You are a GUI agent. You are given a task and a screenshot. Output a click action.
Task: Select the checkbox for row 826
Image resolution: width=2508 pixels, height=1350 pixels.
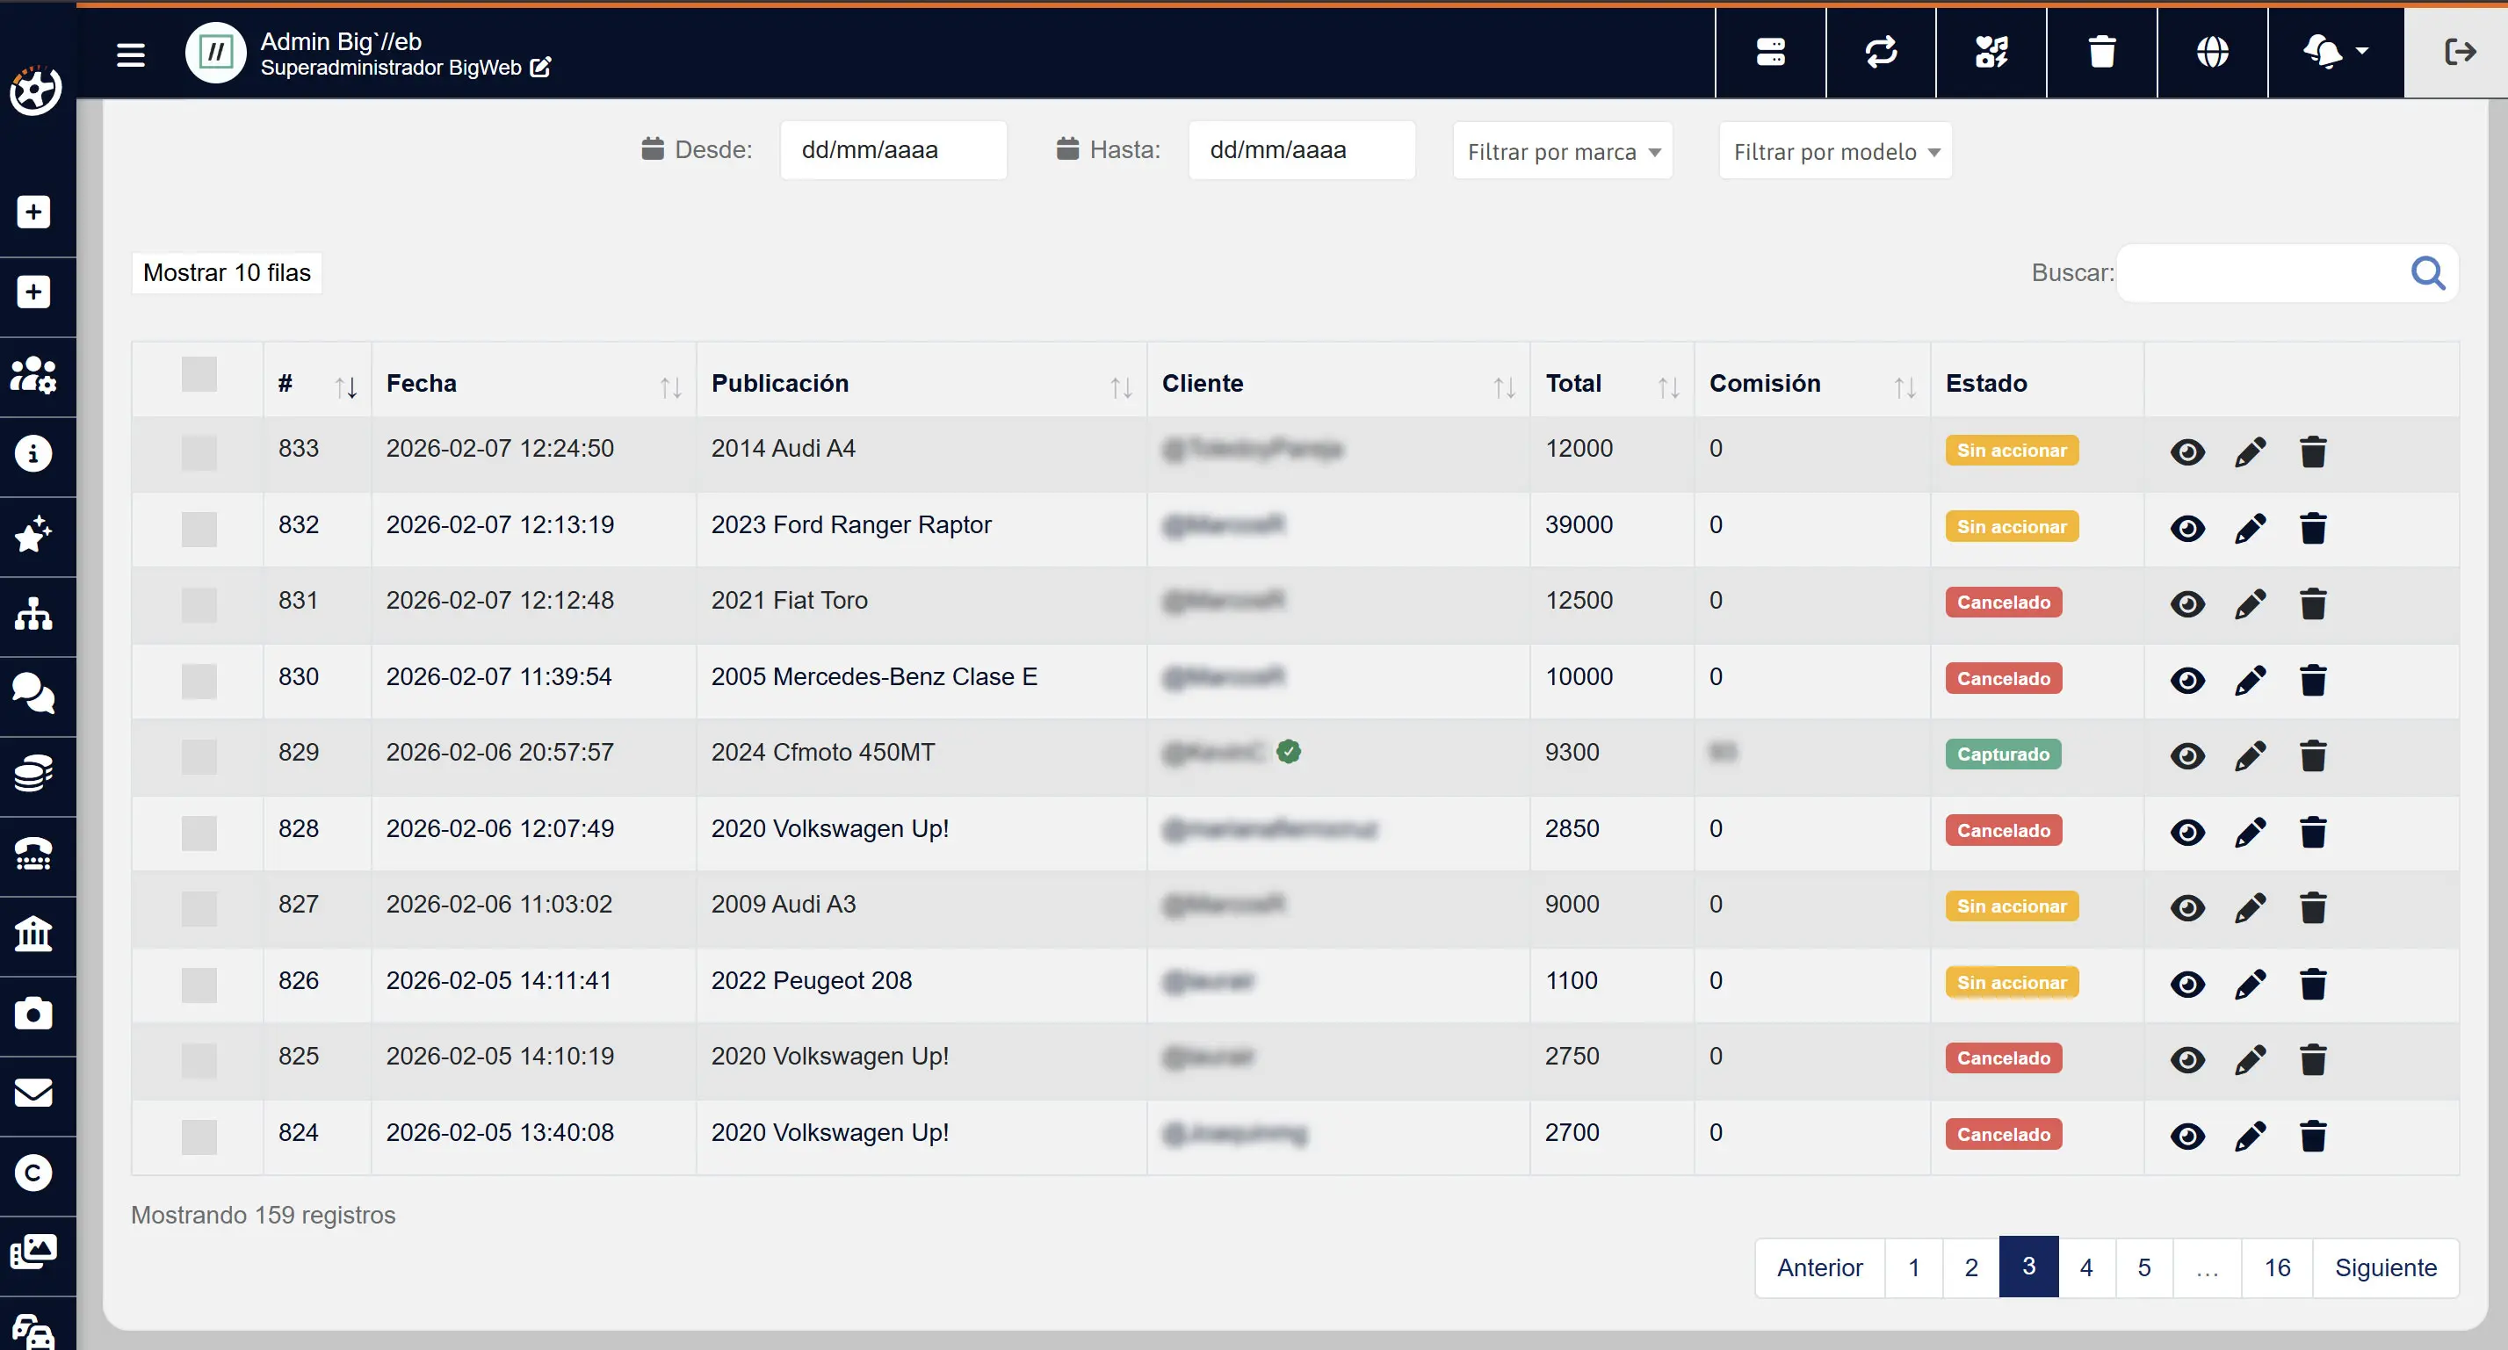(x=199, y=984)
